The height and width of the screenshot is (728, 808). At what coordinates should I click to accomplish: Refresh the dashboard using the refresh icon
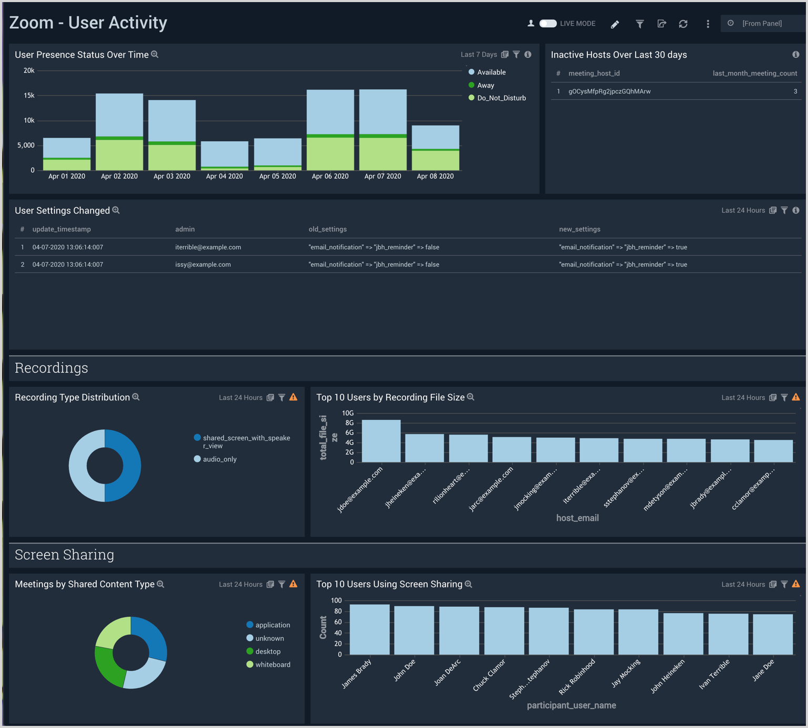[683, 24]
